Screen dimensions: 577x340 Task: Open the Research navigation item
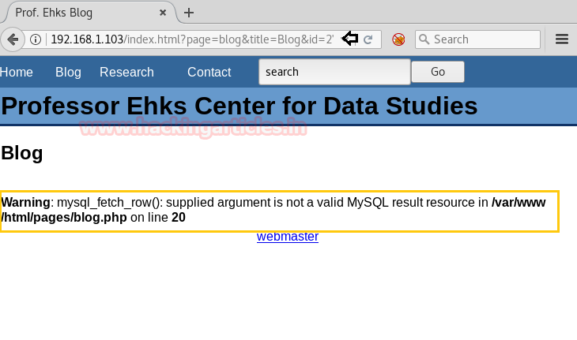coord(126,73)
